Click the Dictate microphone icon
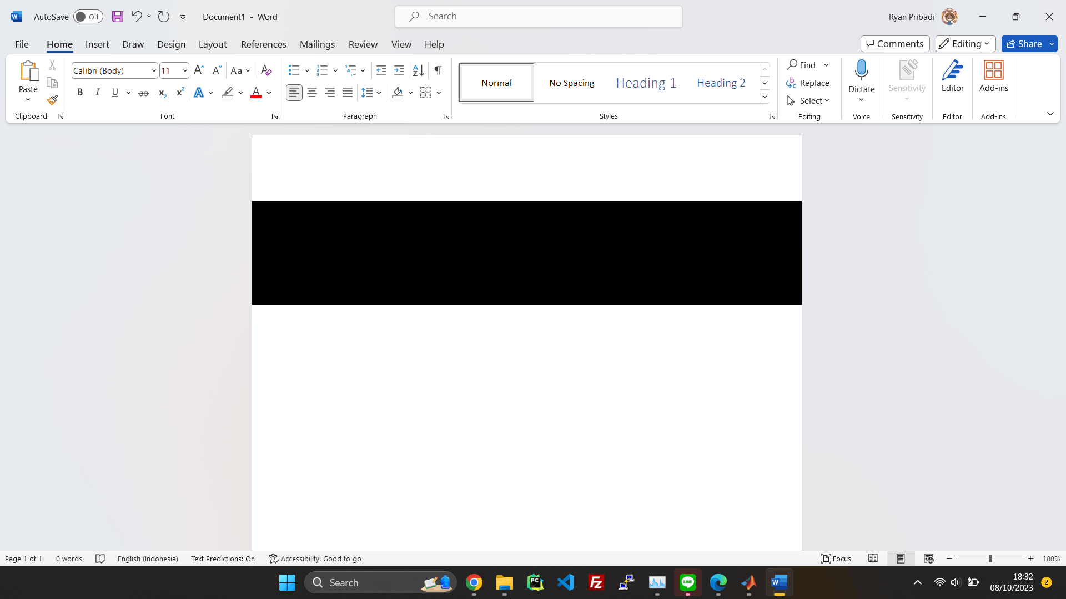 pyautogui.click(x=861, y=70)
